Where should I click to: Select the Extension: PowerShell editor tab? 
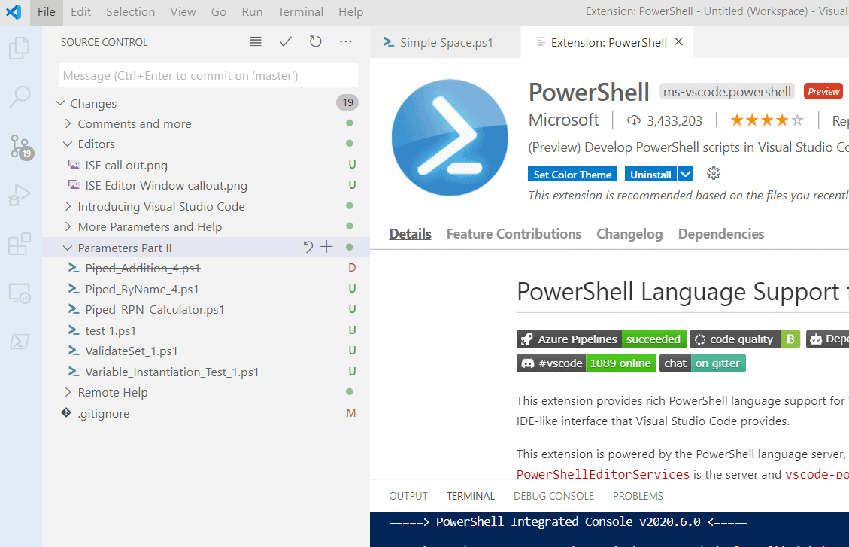pos(607,42)
